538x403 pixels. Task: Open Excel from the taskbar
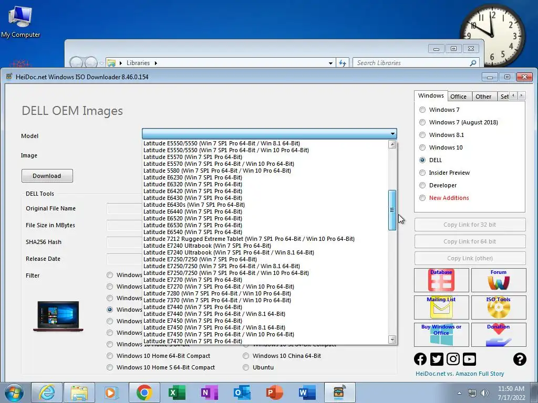[x=177, y=393]
